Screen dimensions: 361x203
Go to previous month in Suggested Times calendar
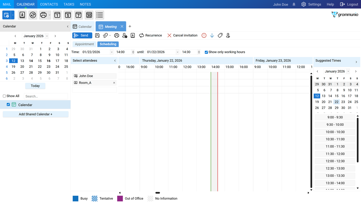click(x=317, y=71)
